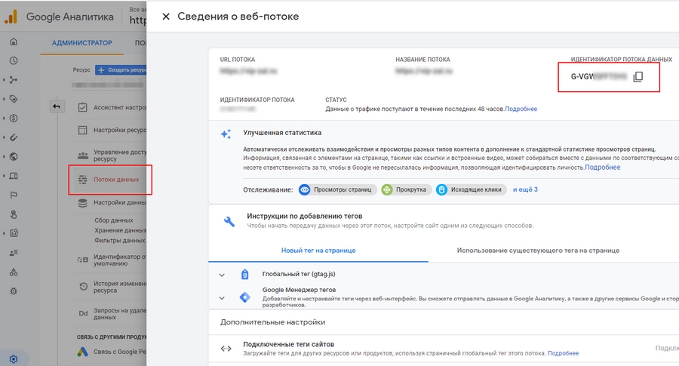Viewport: 679px width, 366px height.
Task: Expand the Глобальный тег (gtag.js) section
Action: tap(222, 275)
